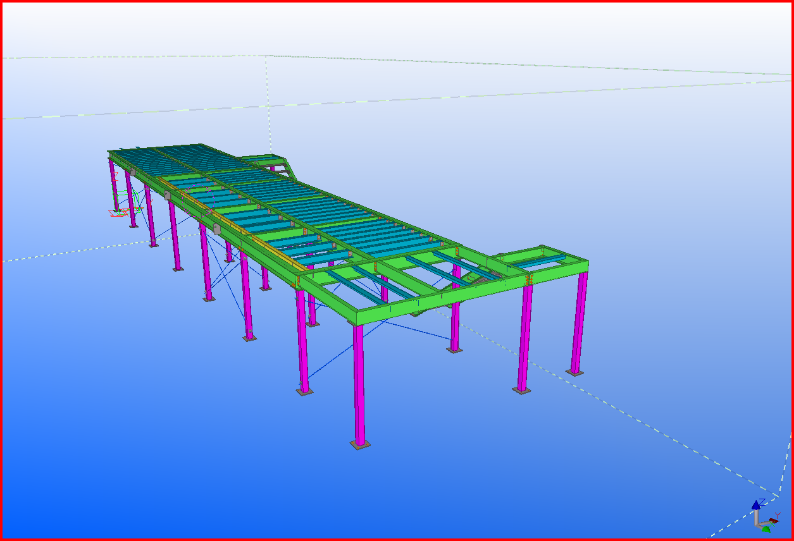Click the green X axis arrow of the coordinate symbol
This screenshot has width=794, height=541.
click(x=766, y=529)
